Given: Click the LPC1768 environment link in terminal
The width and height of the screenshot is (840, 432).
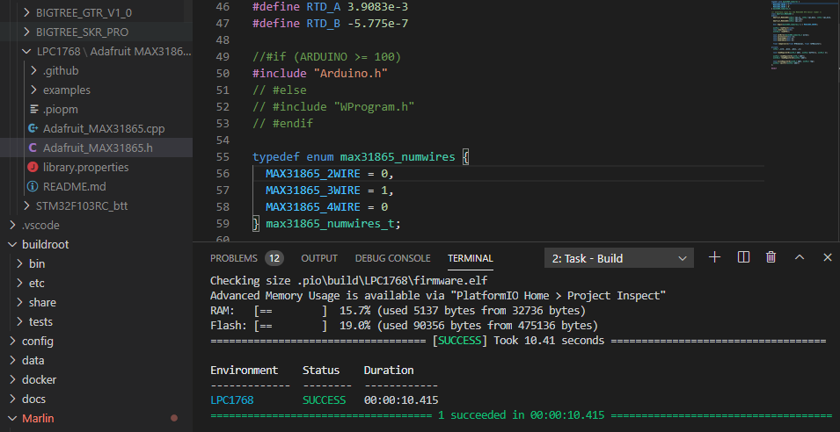Looking at the screenshot, I should [x=231, y=399].
